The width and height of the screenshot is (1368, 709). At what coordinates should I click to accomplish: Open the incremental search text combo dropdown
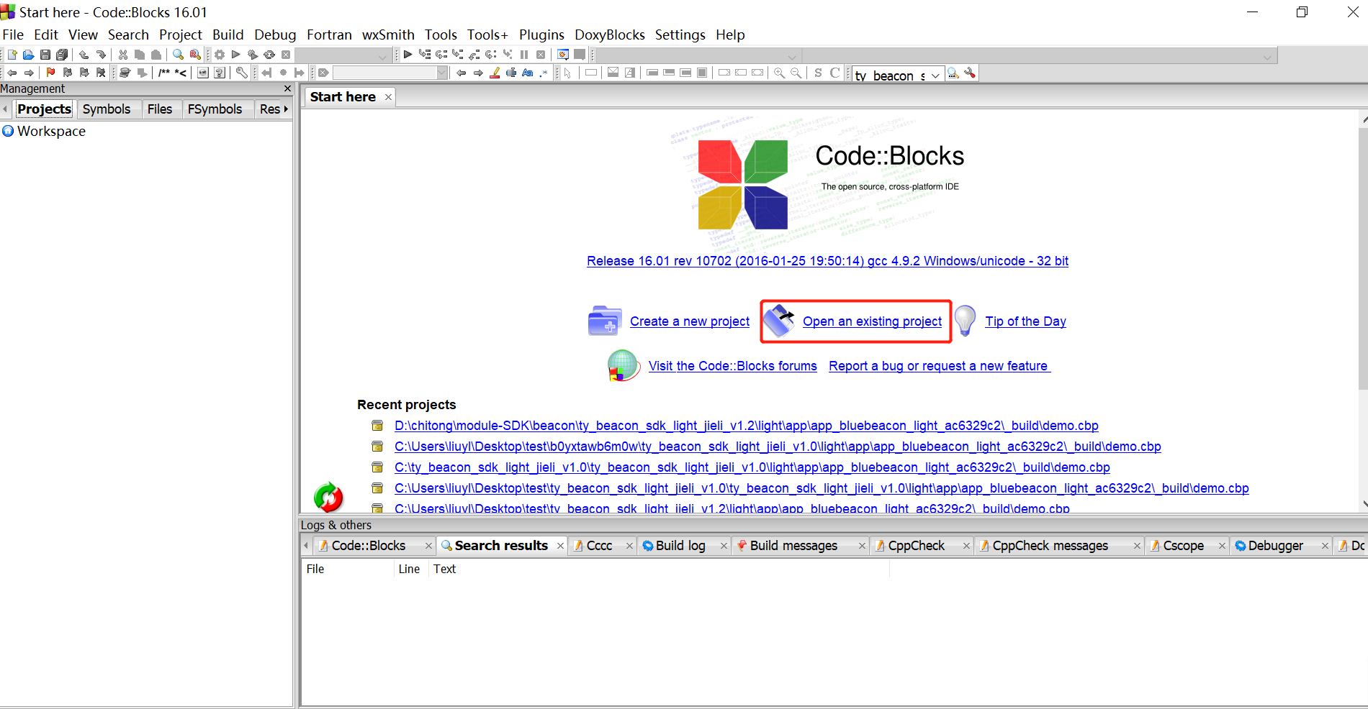[x=441, y=73]
